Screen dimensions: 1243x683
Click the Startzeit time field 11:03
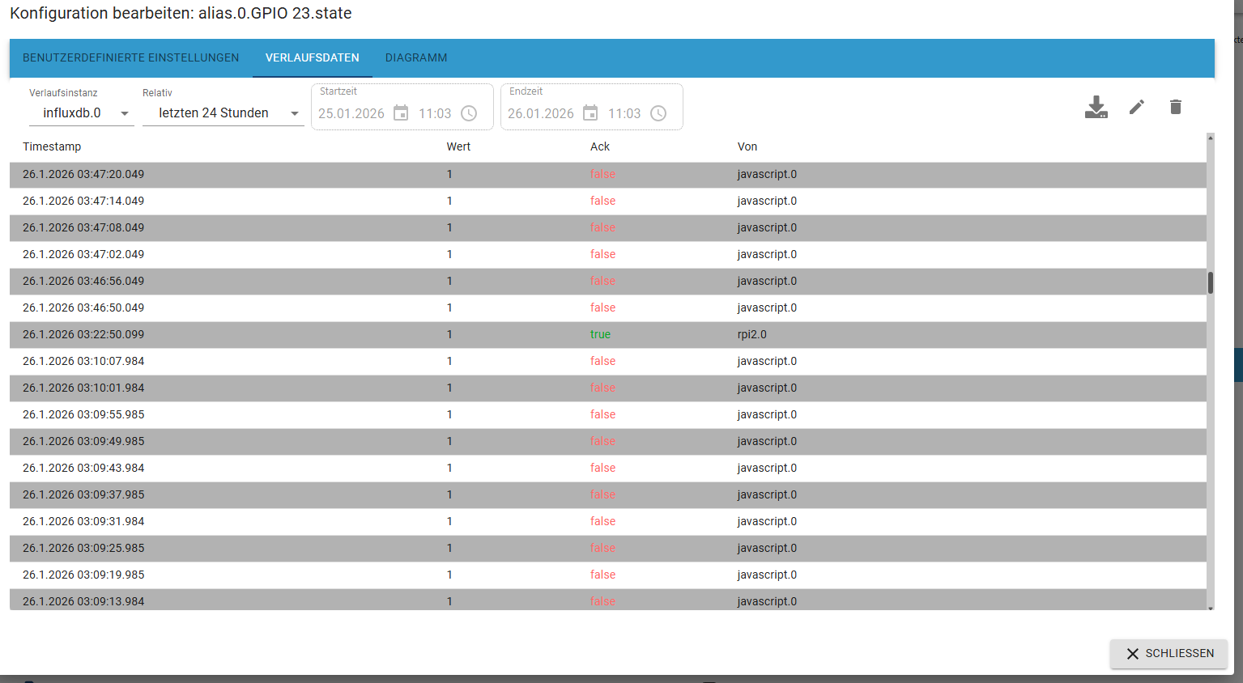(435, 113)
